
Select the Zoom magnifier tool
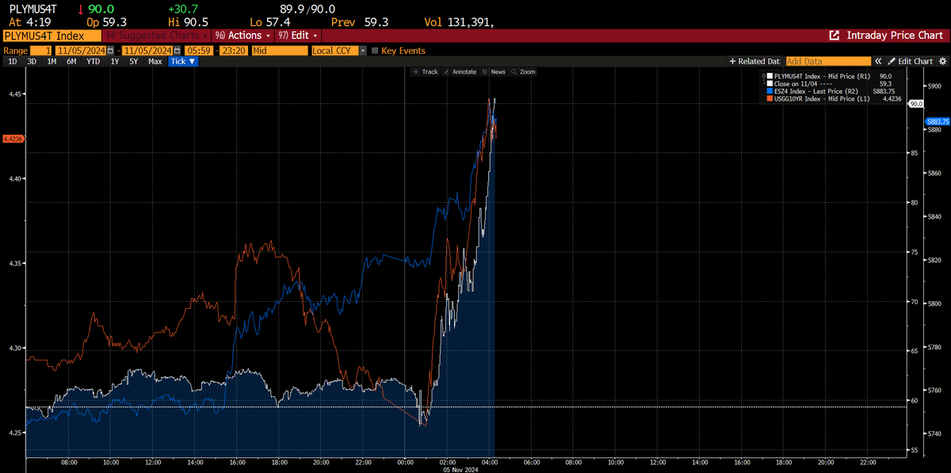(523, 71)
